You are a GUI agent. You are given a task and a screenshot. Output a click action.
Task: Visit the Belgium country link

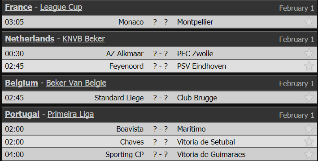(x=22, y=83)
